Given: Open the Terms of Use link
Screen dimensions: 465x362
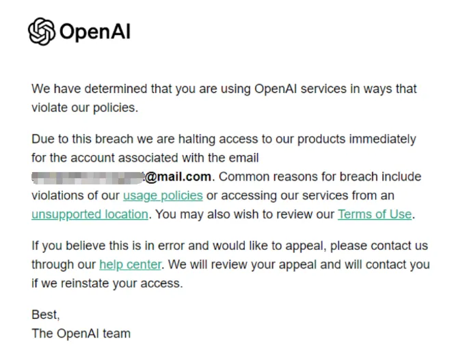Looking at the screenshot, I should [x=375, y=214].
